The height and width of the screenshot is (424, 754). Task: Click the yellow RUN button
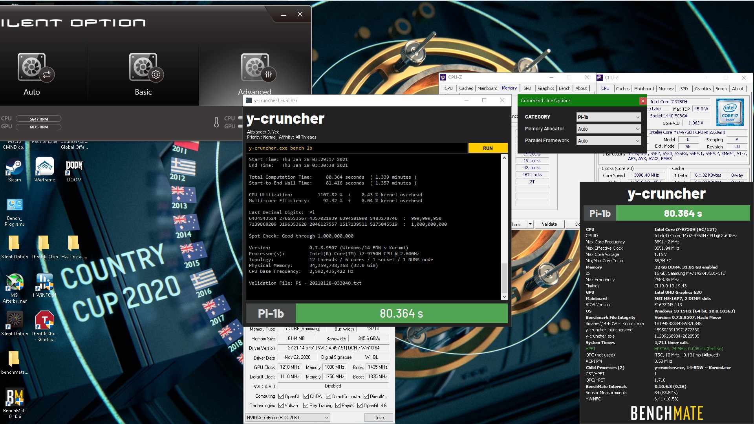click(488, 148)
